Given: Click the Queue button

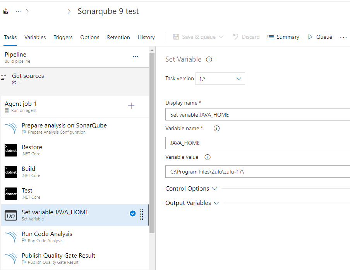Looking at the screenshot, I should pyautogui.click(x=320, y=37).
